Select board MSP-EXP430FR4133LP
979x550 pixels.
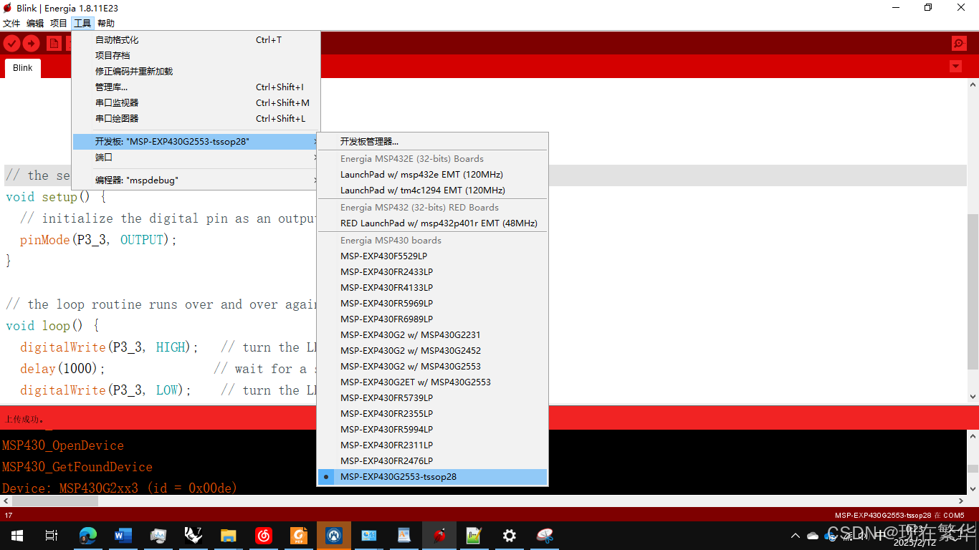(432, 288)
